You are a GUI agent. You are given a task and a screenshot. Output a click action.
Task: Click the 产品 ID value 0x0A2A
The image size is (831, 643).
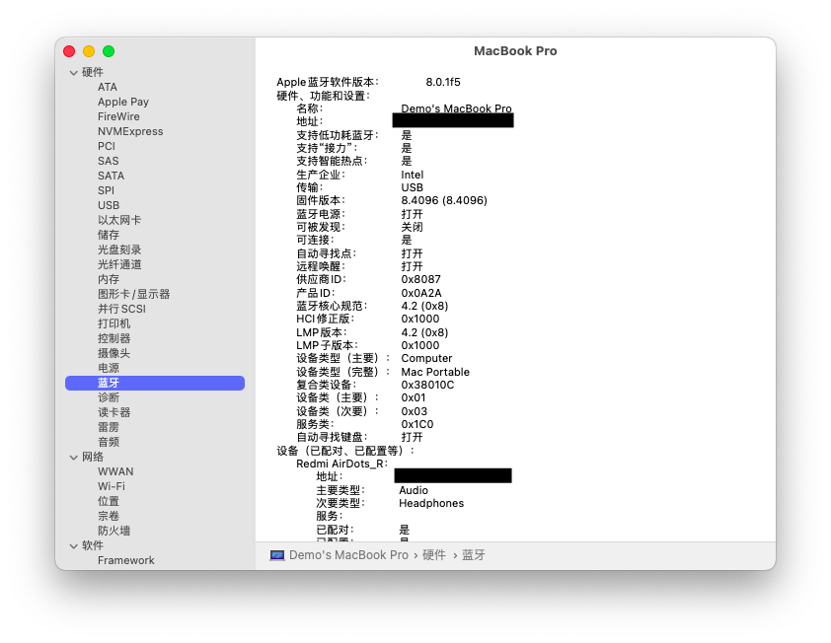click(421, 294)
